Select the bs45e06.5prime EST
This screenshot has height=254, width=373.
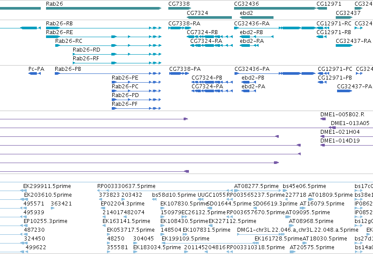[x=285, y=191]
